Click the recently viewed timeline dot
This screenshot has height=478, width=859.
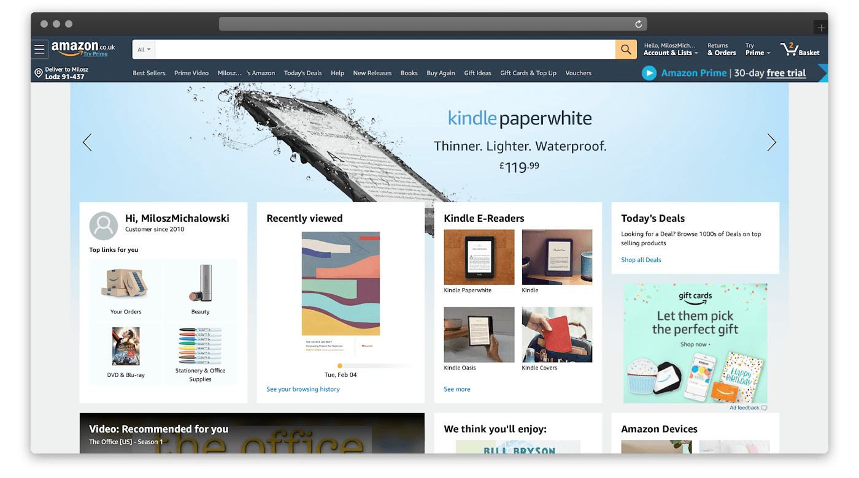pos(340,366)
